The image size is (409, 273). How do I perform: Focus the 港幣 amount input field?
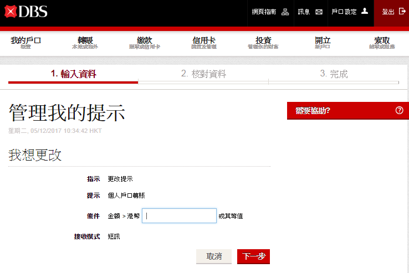point(179,216)
